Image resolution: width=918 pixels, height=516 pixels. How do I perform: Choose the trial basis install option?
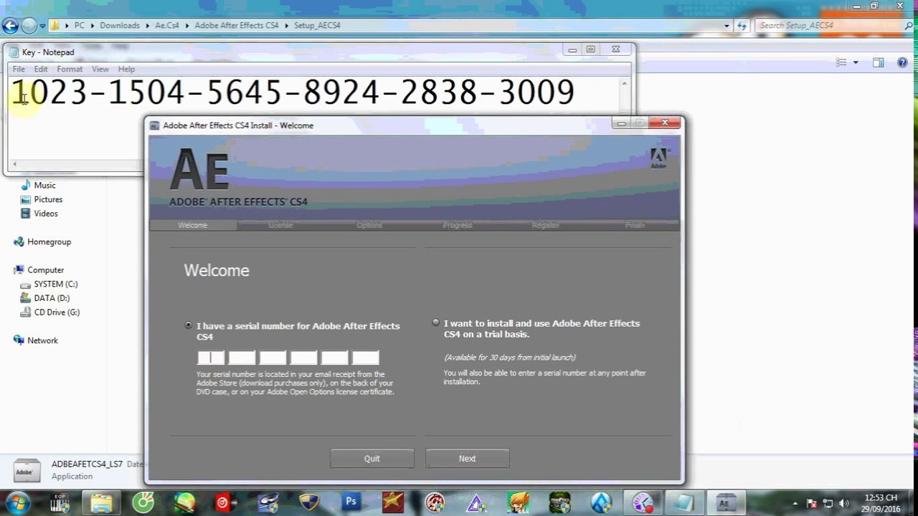[435, 323]
